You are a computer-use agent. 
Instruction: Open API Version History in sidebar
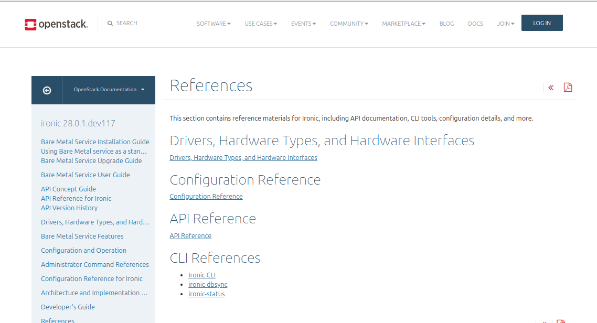(x=69, y=208)
